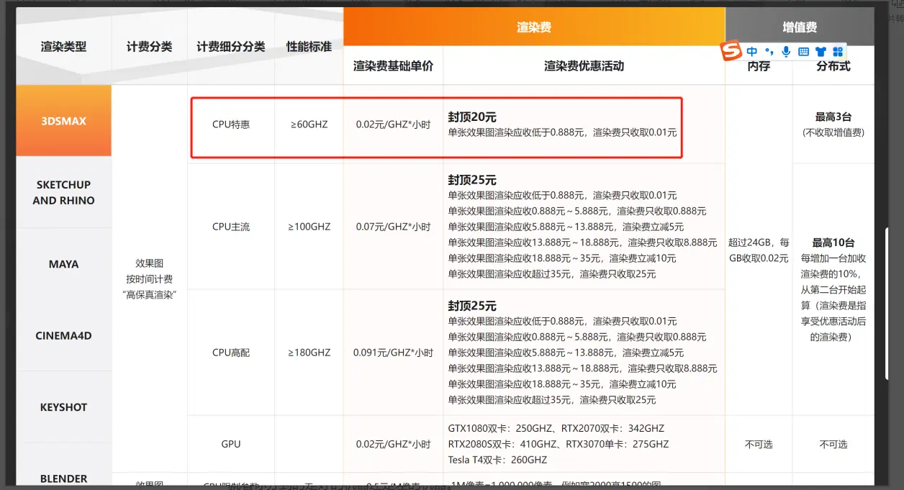The image size is (904, 490).
Task: Click the 分布式 subheader
Action: click(833, 65)
